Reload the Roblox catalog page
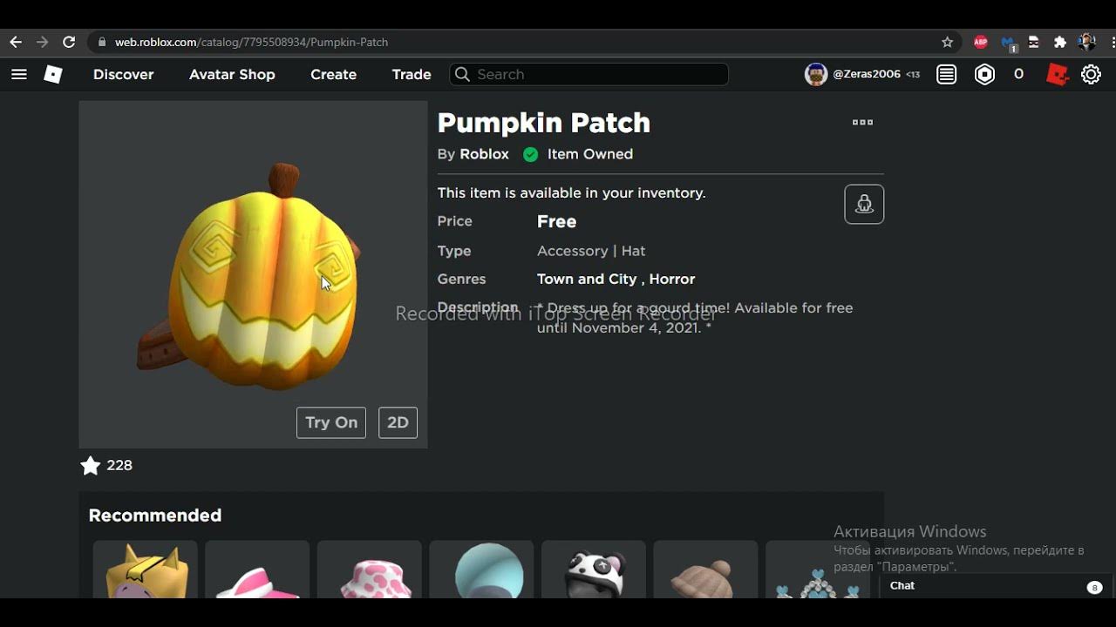The width and height of the screenshot is (1116, 627). [69, 42]
